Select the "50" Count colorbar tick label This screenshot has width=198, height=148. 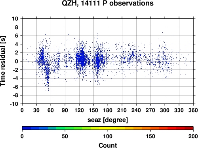[65, 136]
